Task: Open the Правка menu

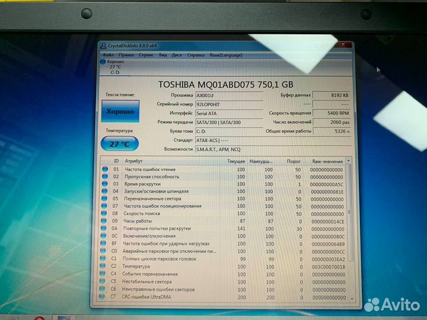Action: coord(126,55)
